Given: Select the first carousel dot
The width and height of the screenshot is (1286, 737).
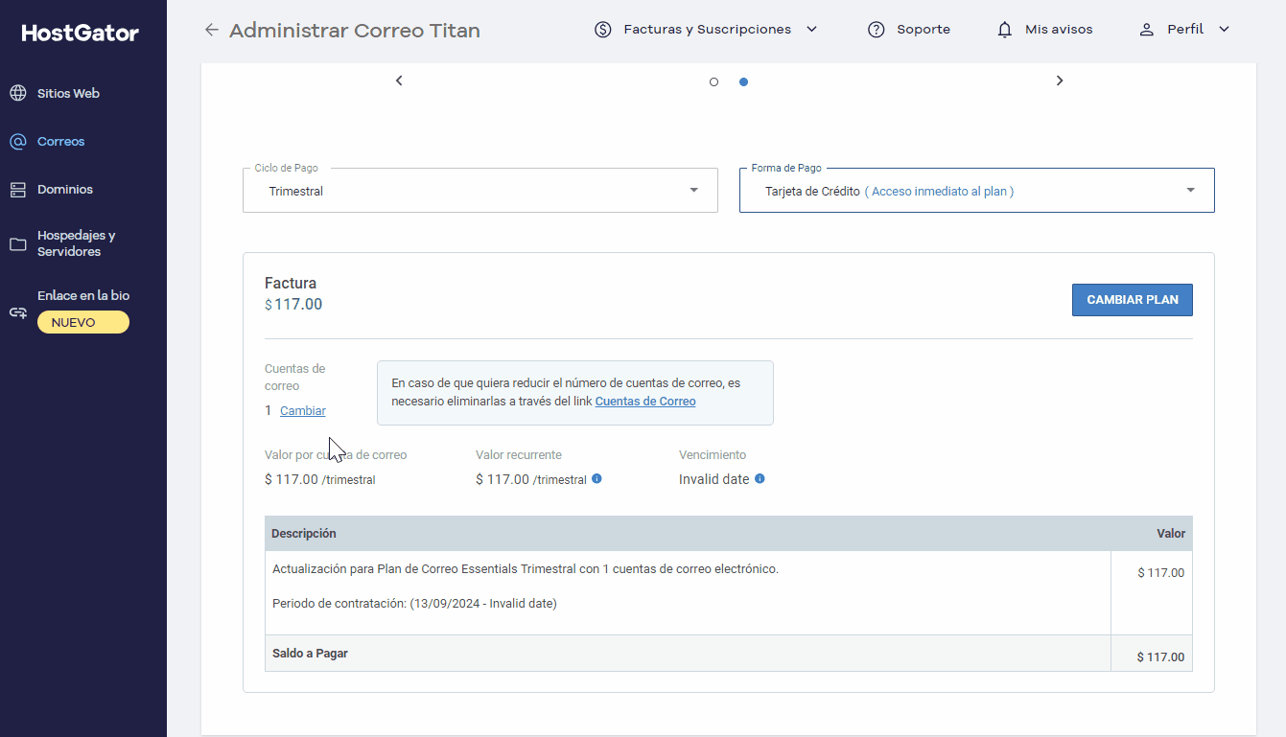Looking at the screenshot, I should coord(713,81).
